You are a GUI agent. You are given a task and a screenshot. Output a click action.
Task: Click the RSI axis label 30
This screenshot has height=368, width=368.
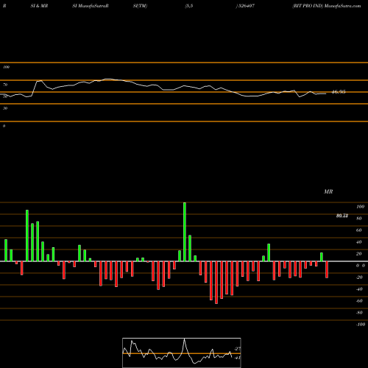(x=5, y=108)
